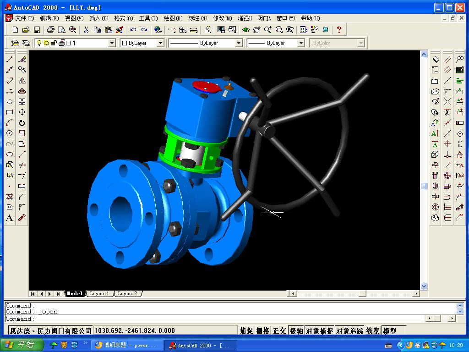Viewport: 469px width, 352px height.
Task: Switch to the Layout1 tab
Action: (x=99, y=294)
